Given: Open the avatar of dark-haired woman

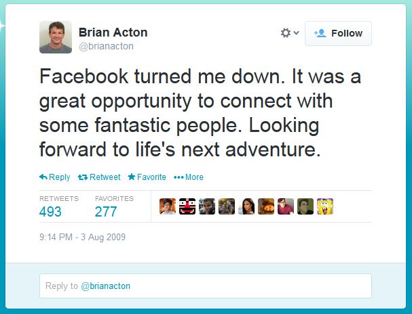Looking at the screenshot, I should click(x=246, y=206).
